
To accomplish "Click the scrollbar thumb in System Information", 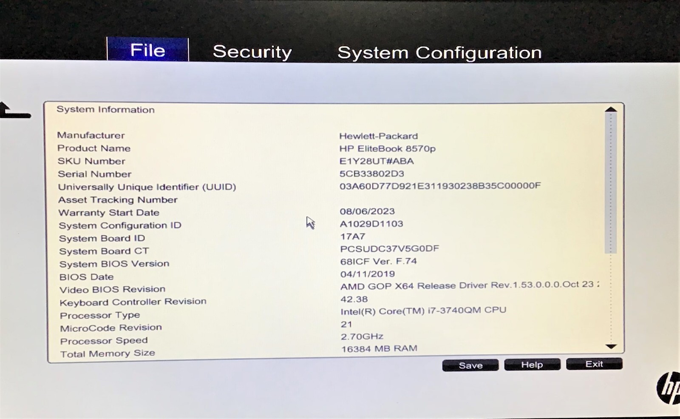I will (611, 183).
